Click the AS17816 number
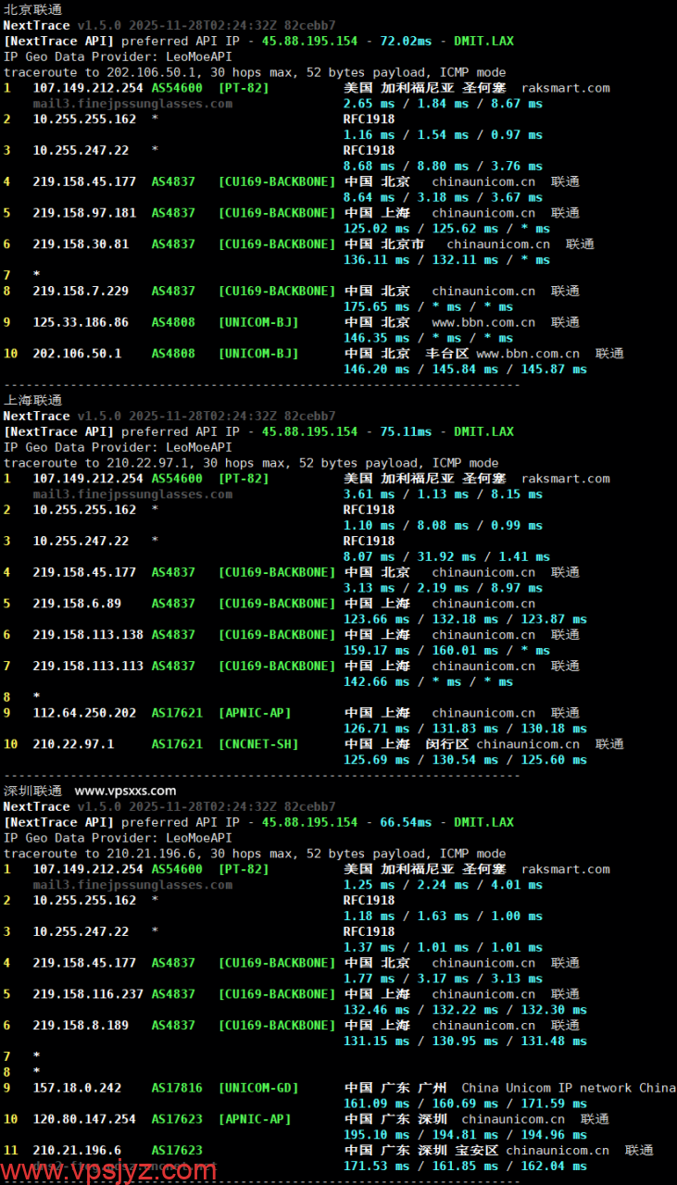 [x=177, y=1089]
